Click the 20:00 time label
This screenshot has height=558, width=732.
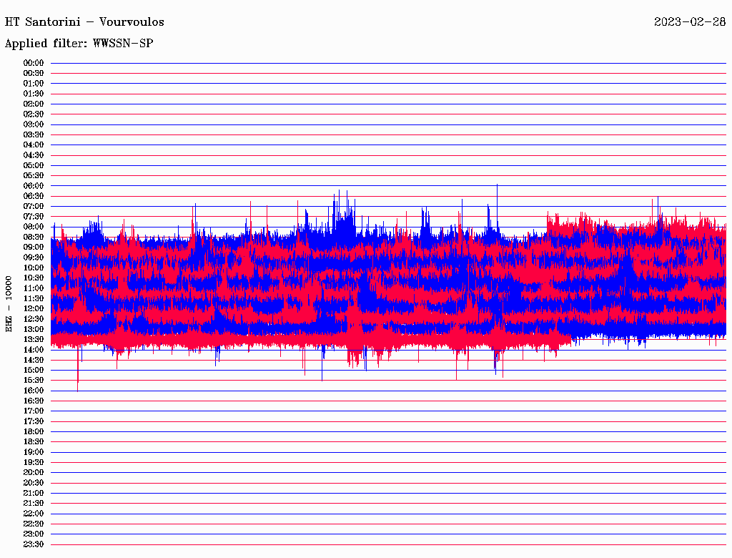pos(34,472)
